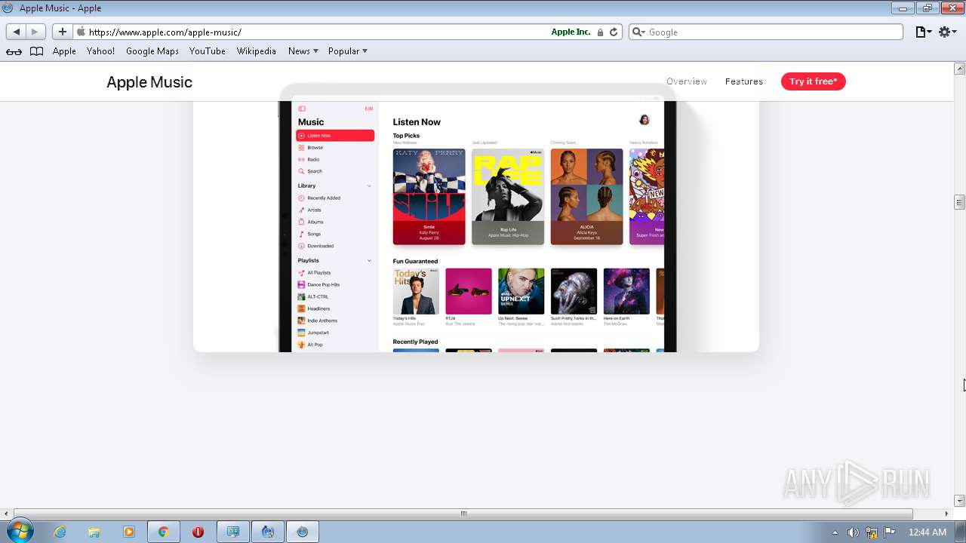
Task: Open the page menu icon
Action: point(923,32)
